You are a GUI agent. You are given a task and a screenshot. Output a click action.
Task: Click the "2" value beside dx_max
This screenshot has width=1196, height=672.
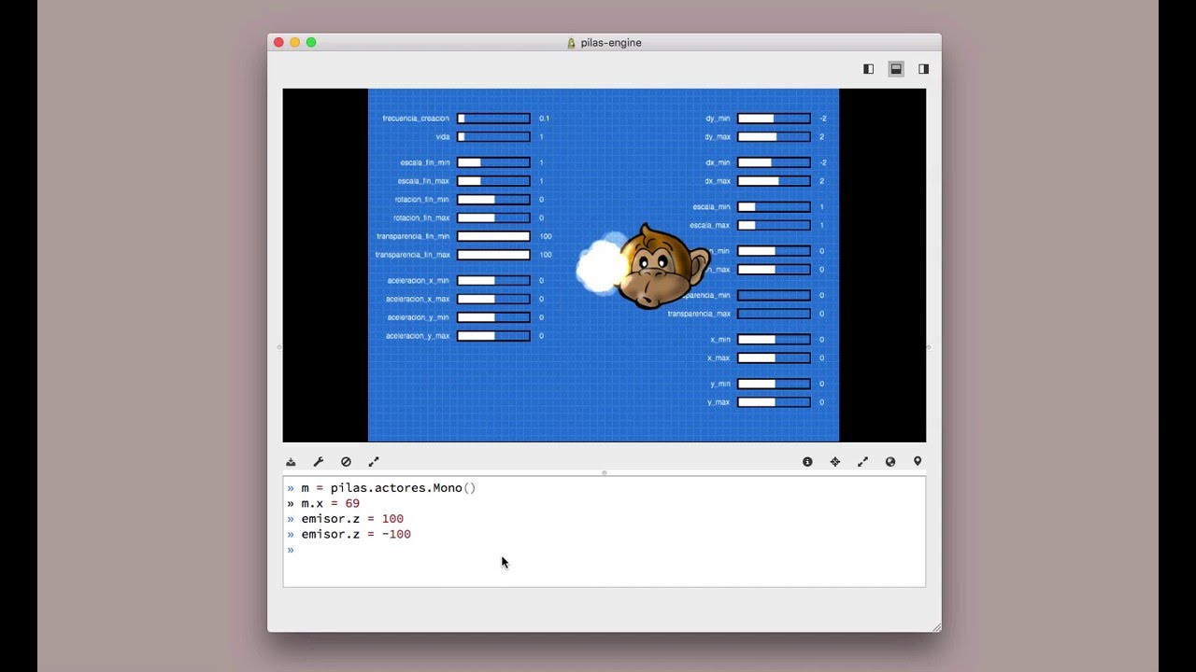click(x=822, y=181)
